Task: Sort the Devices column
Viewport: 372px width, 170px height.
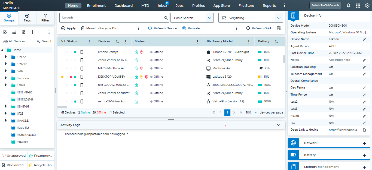Action: click(x=117, y=42)
